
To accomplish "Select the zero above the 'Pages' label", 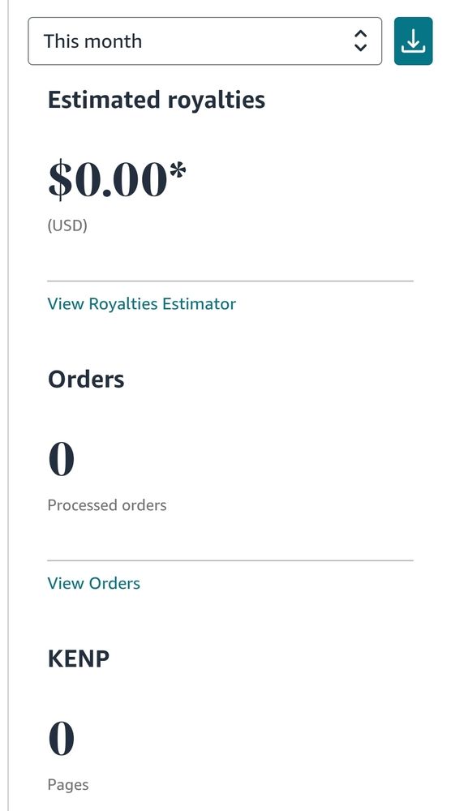I will (x=62, y=739).
